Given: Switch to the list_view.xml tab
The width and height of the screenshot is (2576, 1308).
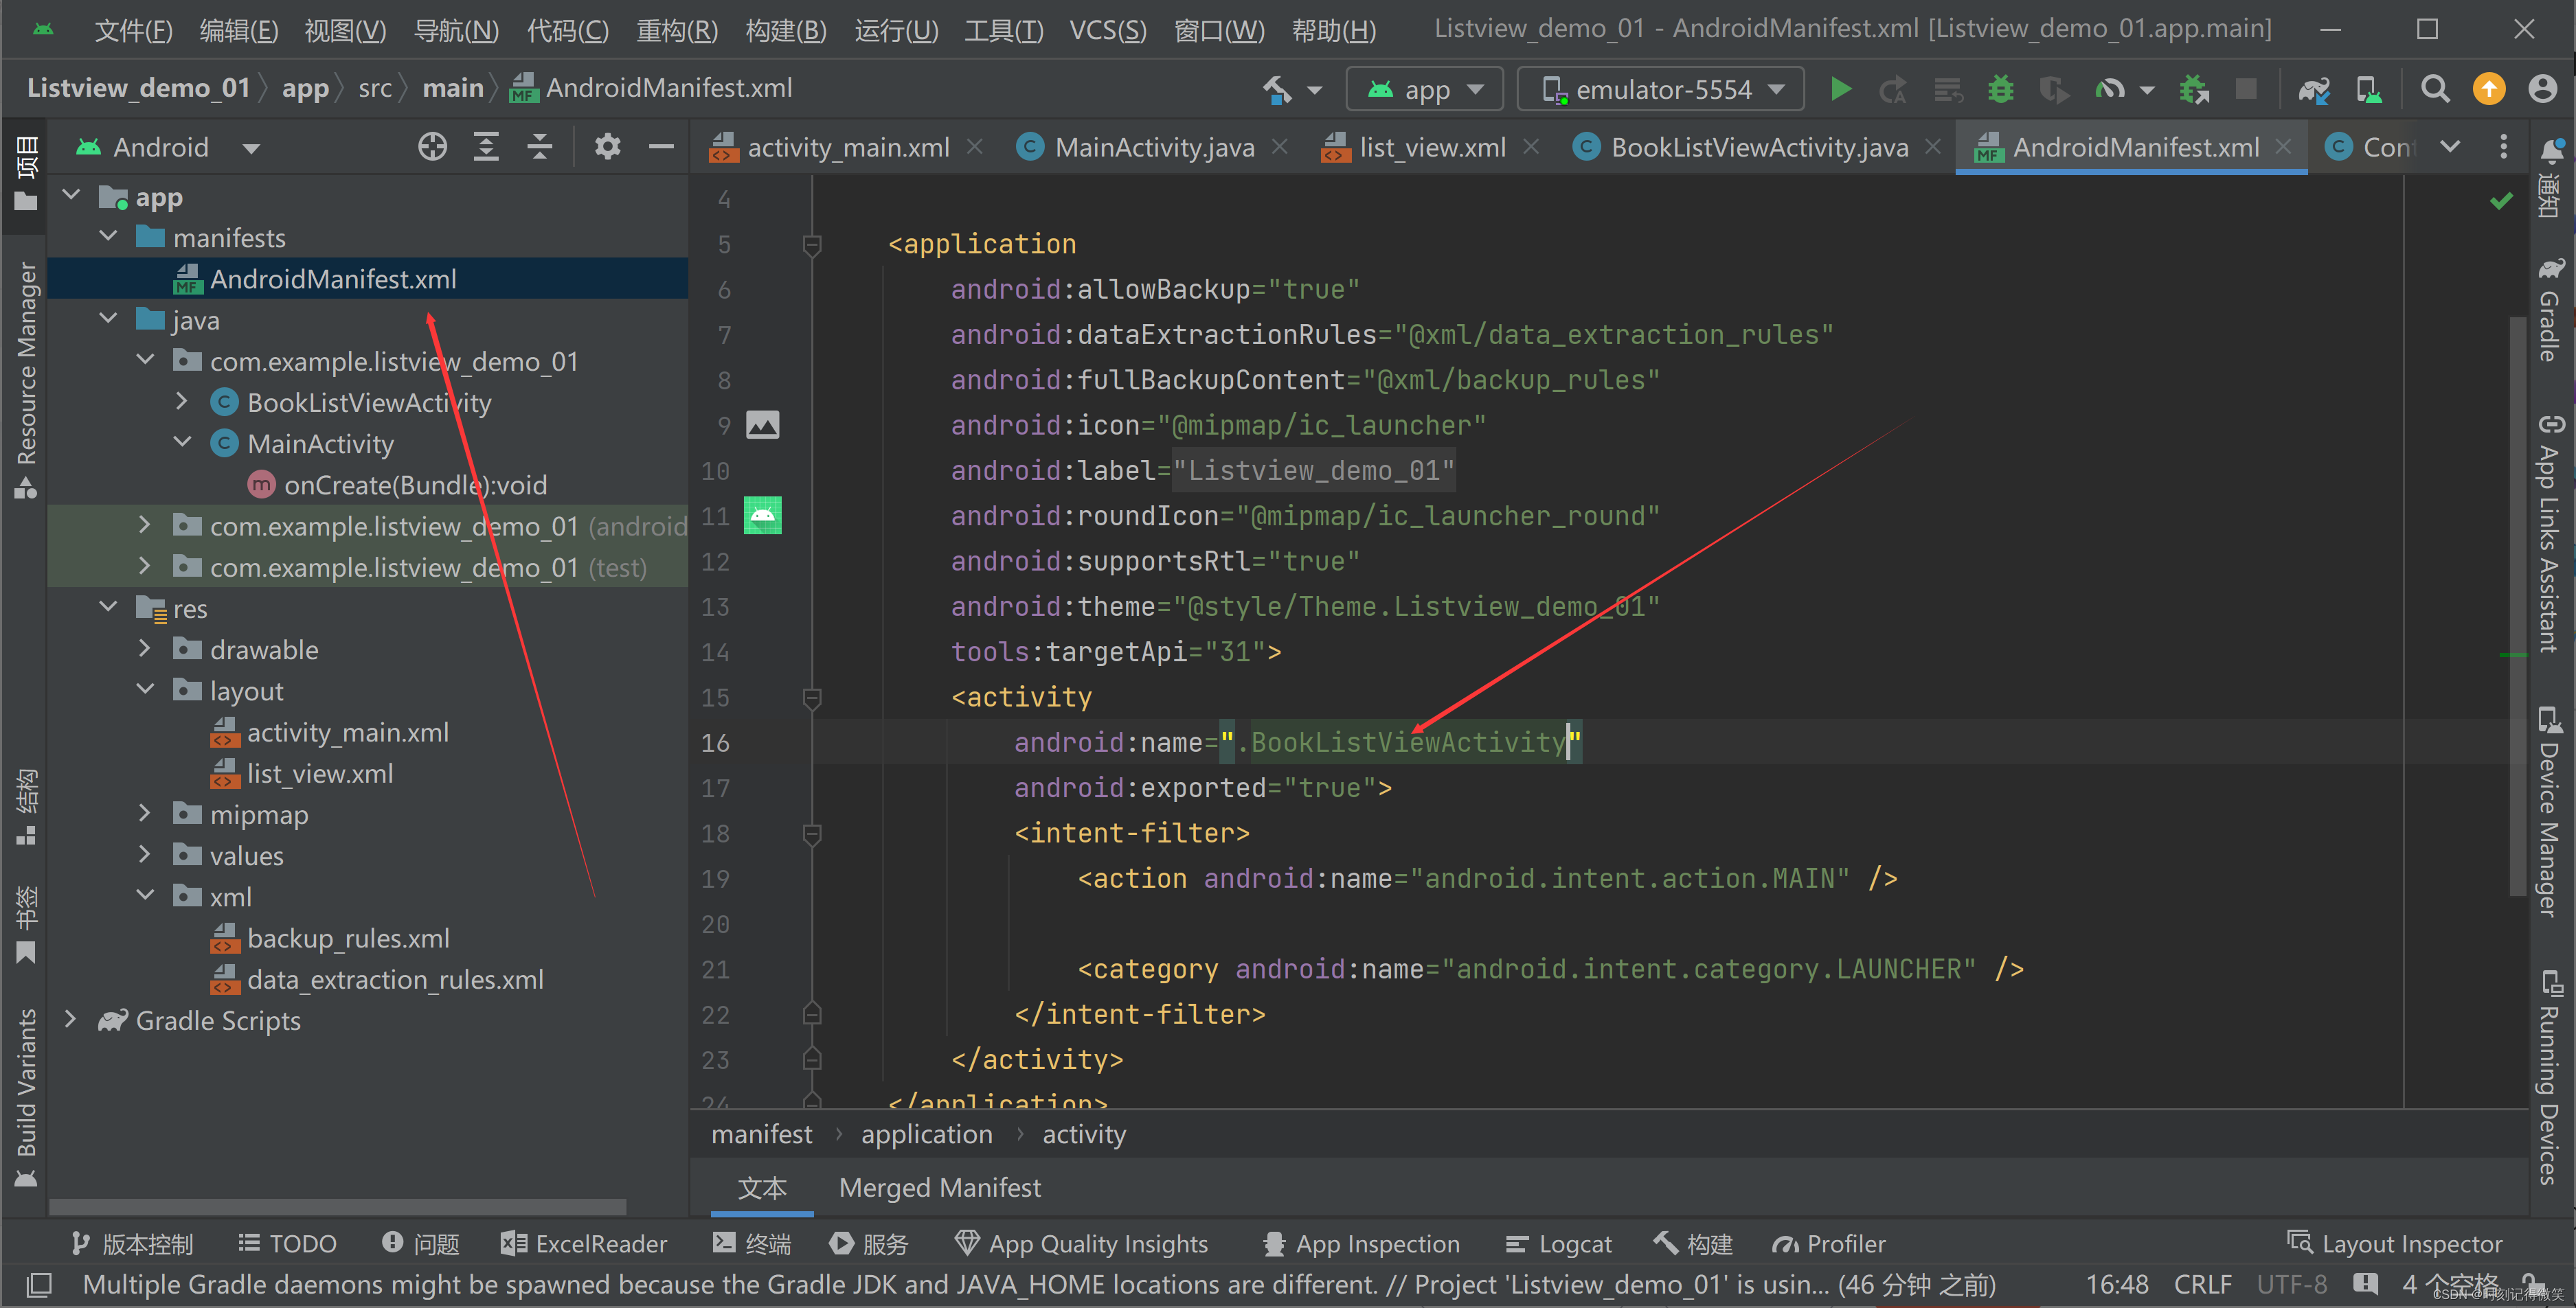Looking at the screenshot, I should tap(1431, 148).
